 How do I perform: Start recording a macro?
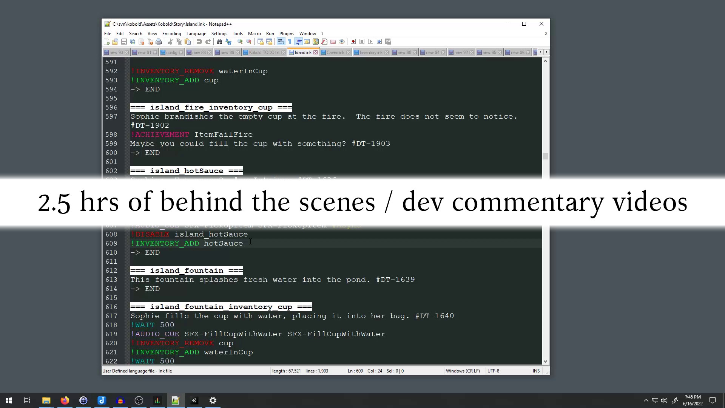[353, 42]
